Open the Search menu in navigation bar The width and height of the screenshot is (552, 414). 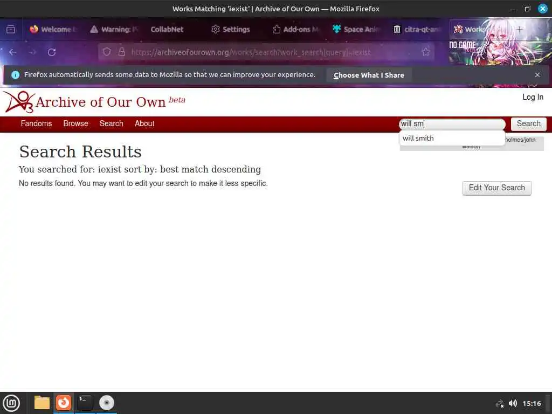111,123
